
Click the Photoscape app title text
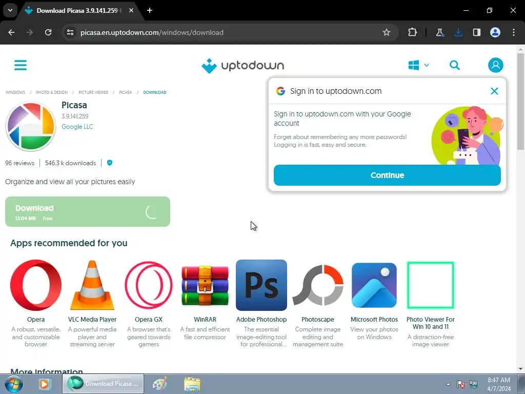[318, 320]
